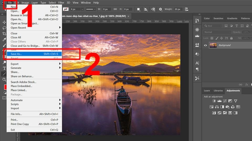The image size is (252, 141).
Task: Select Print One Copy entry
Action: point(34,124)
